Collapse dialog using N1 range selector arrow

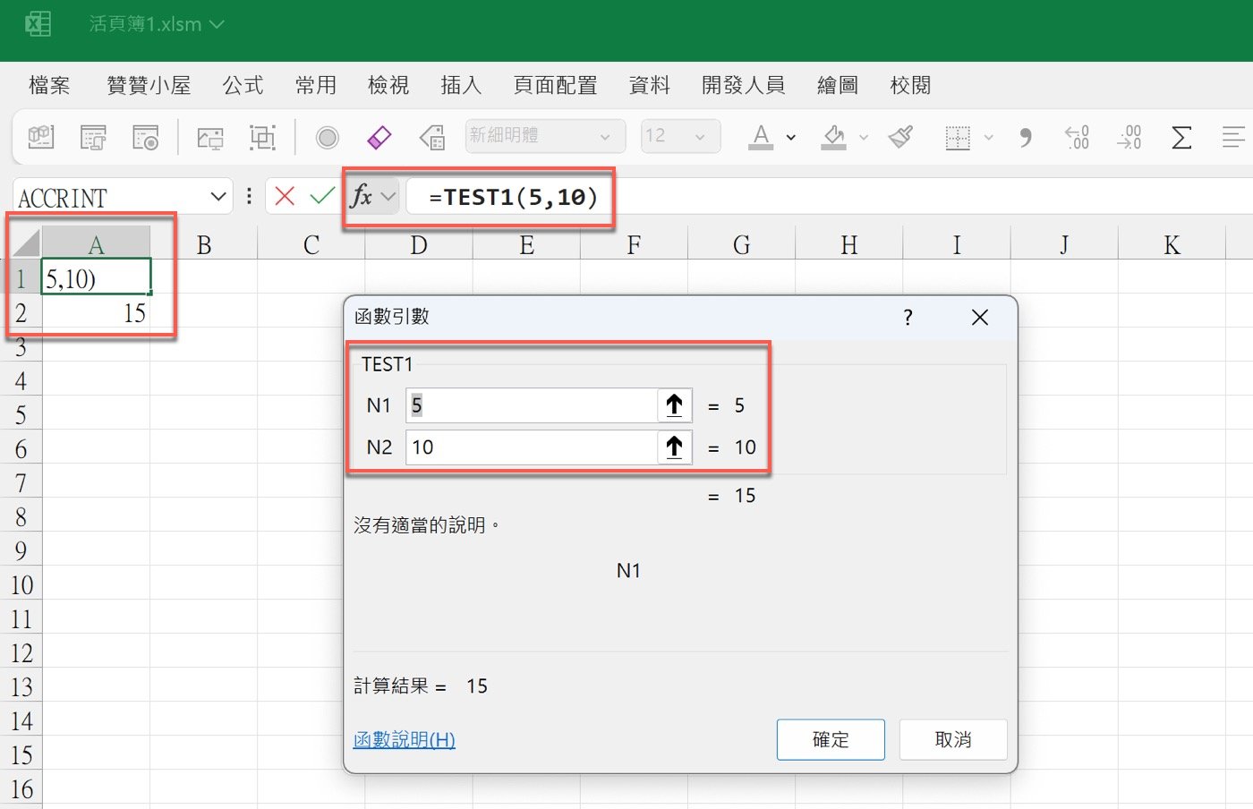674,405
